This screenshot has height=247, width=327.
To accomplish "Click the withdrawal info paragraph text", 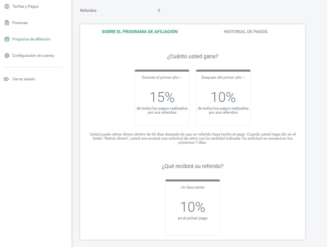I will (x=192, y=138).
